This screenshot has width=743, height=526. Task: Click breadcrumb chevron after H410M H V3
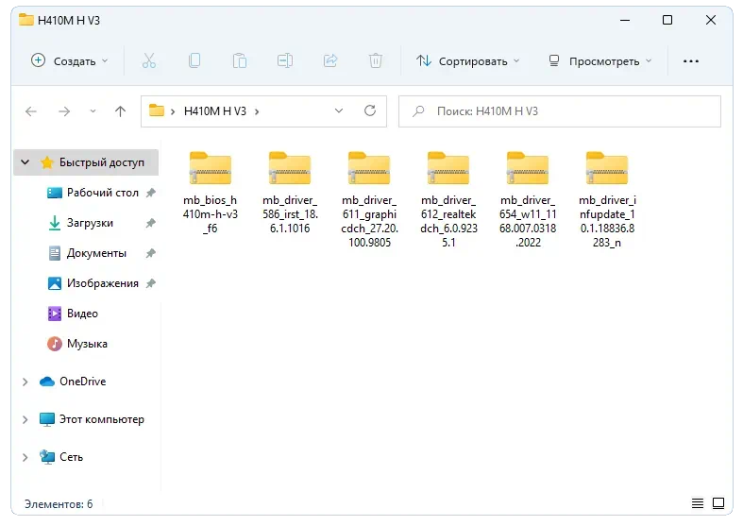point(257,111)
